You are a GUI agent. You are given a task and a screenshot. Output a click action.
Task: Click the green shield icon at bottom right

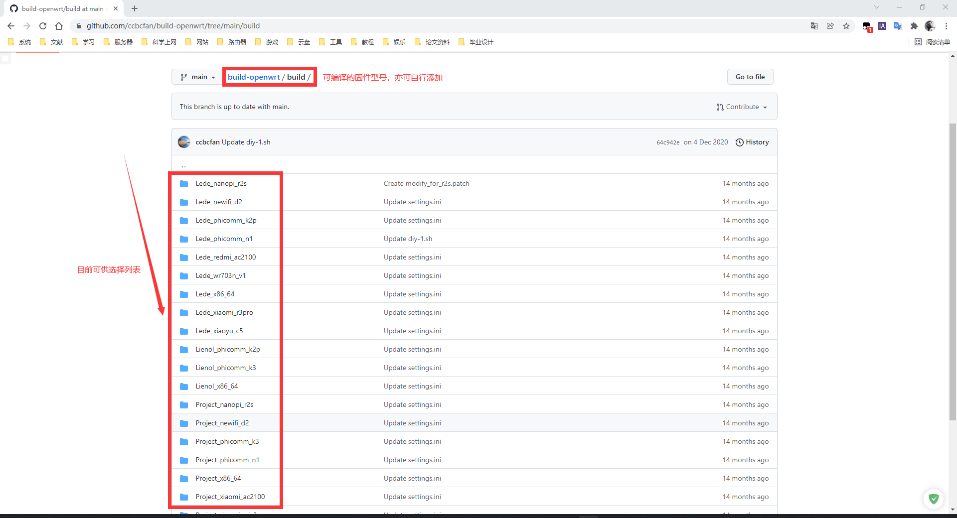pyautogui.click(x=934, y=499)
